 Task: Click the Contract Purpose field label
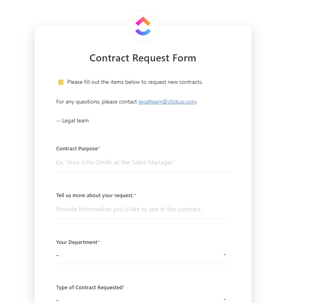coord(77,148)
